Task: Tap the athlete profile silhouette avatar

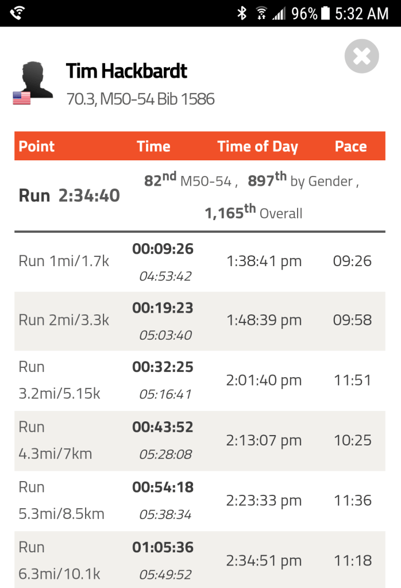Action: [x=36, y=80]
